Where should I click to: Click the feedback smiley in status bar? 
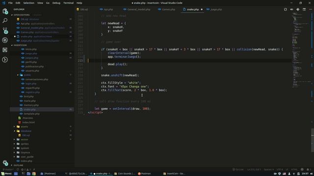pos(302,170)
